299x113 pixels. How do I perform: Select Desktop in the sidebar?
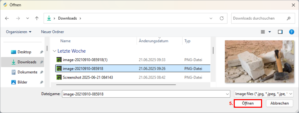[x=24, y=52]
